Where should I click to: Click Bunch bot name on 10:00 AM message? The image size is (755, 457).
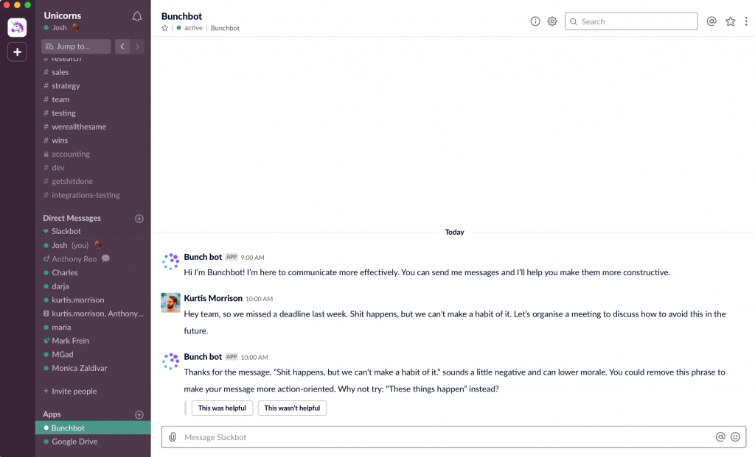(x=203, y=357)
